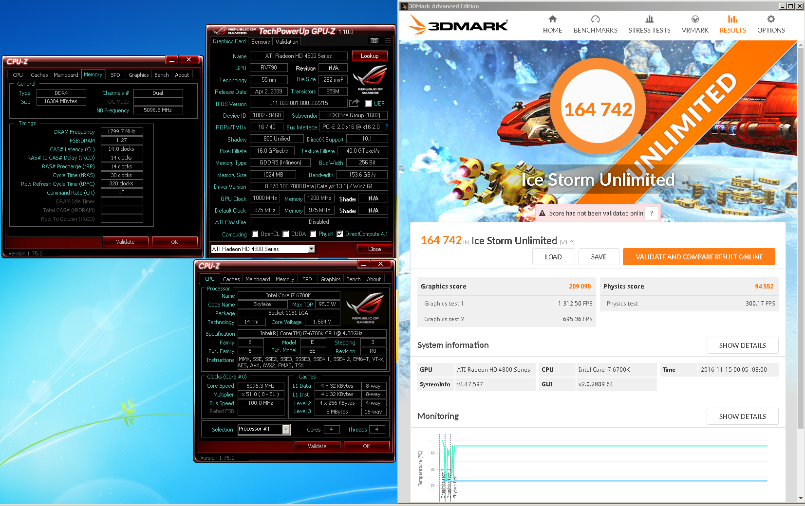Close the CPU-Z CPU window
The image size is (805, 506).
(x=380, y=264)
